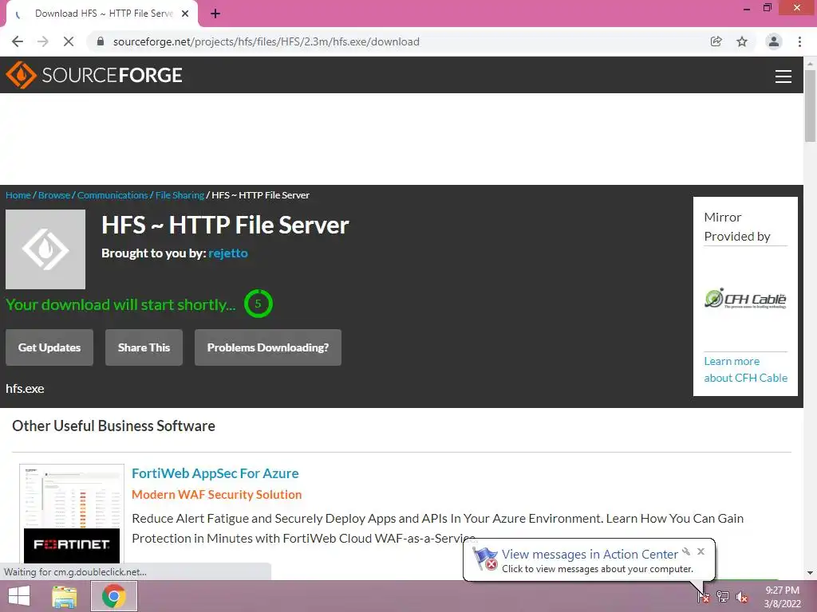The image size is (817, 612).
Task: Open View messages in Action Center notification
Action: (590, 555)
